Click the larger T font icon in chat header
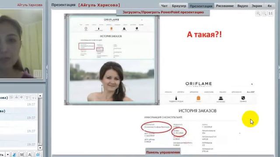280x157 pixels. pos(27,98)
